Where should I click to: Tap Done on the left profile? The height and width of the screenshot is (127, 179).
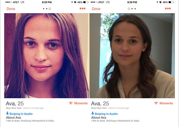pyautogui.click(x=11, y=9)
